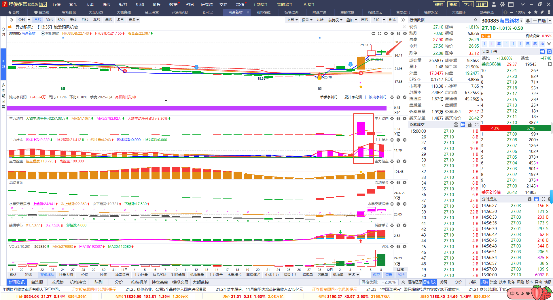Screen dimensions: 553x300
Task: Click the user account profile icon
Action: [x=494, y=4]
